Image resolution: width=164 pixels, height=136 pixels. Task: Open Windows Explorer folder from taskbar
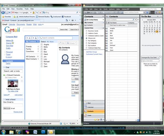point(11,132)
